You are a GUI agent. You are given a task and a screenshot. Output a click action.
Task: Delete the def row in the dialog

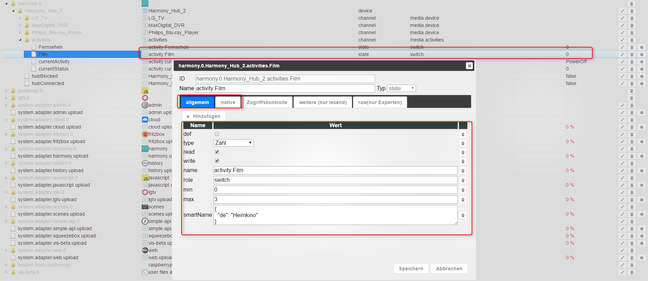[x=463, y=134]
